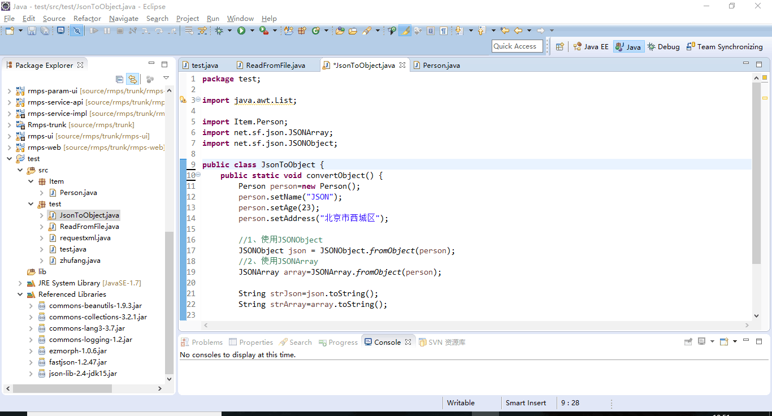Click the Quick Access button
772x416 pixels.
pyautogui.click(x=517, y=46)
